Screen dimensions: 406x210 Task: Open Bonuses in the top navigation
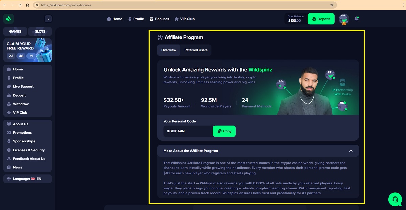159,19
